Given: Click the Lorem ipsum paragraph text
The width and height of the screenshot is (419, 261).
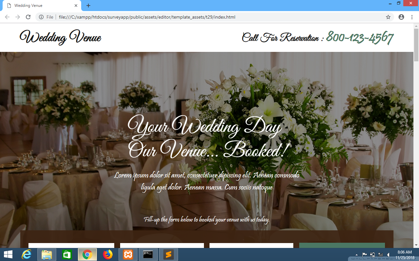Looking at the screenshot, I should [207, 181].
